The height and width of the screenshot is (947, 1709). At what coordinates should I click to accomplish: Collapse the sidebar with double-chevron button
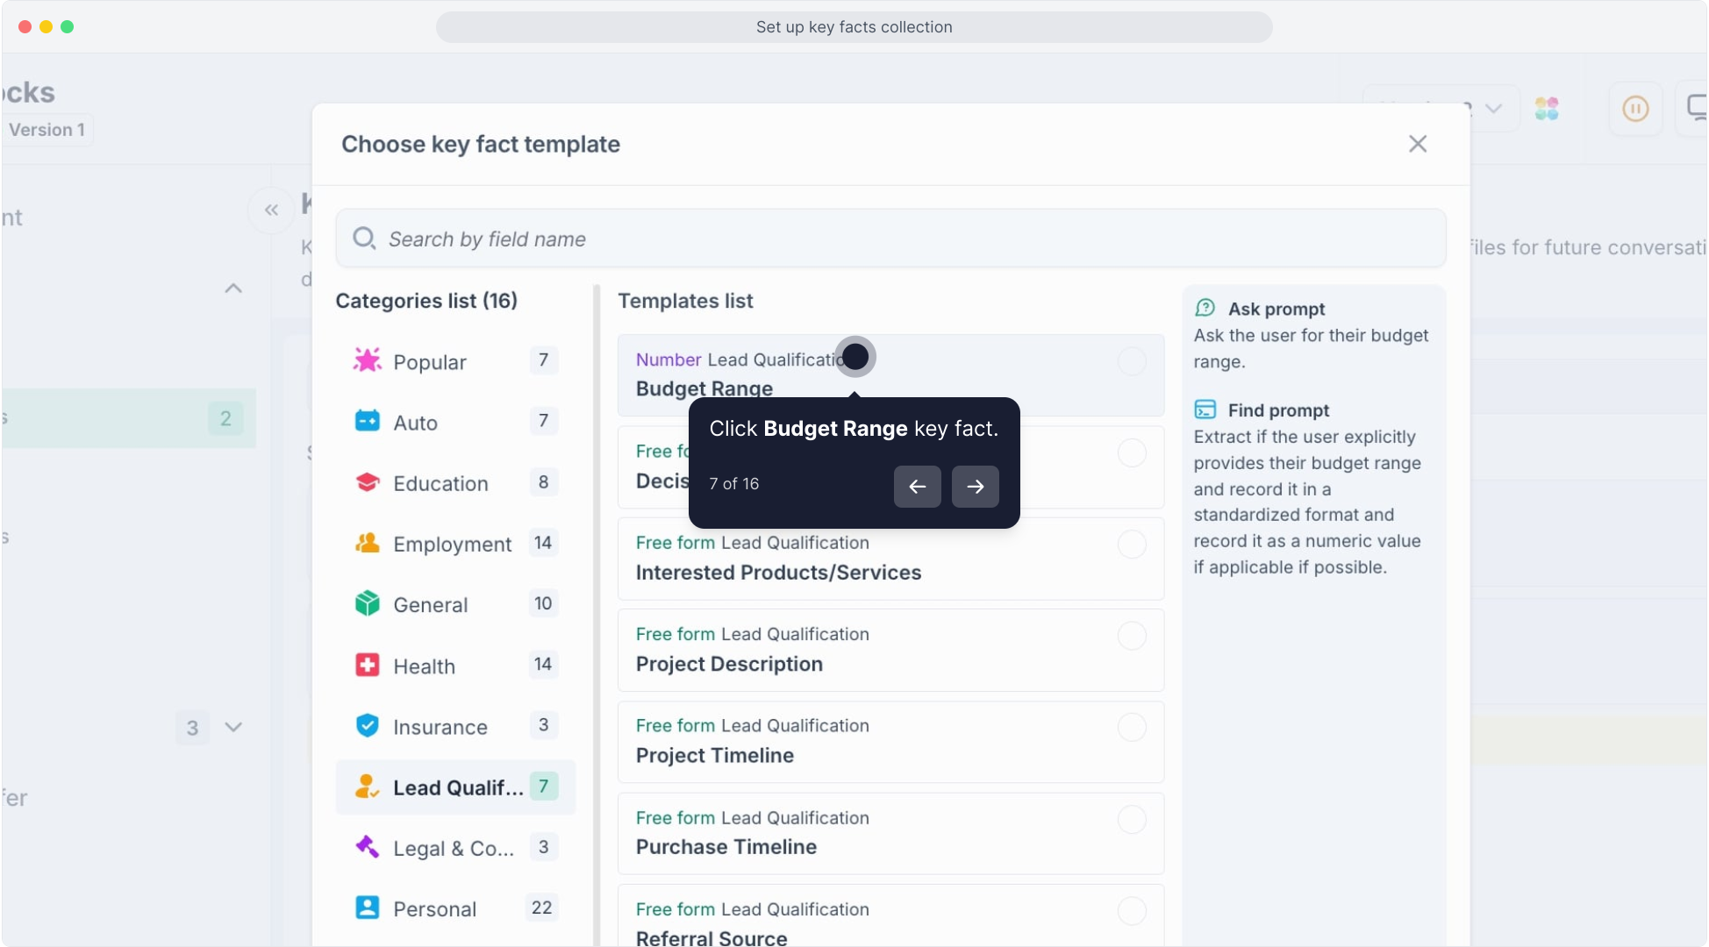pyautogui.click(x=271, y=210)
